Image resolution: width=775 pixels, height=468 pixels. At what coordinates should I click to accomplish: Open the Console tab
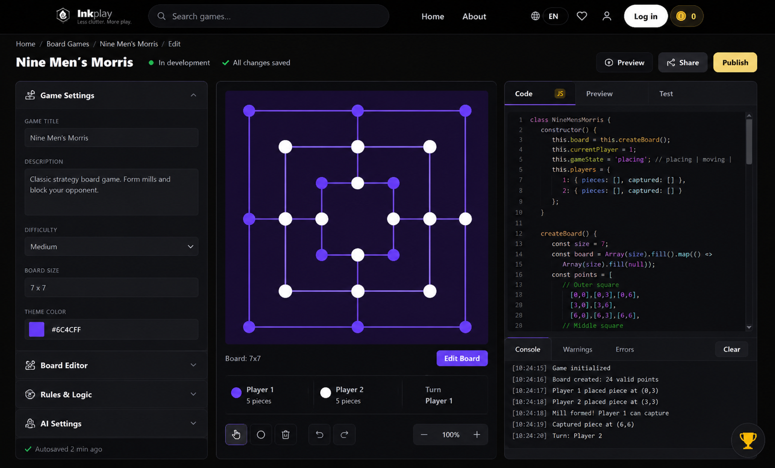click(528, 349)
